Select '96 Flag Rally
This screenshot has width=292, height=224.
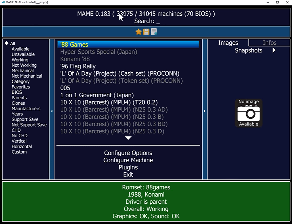(x=78, y=66)
